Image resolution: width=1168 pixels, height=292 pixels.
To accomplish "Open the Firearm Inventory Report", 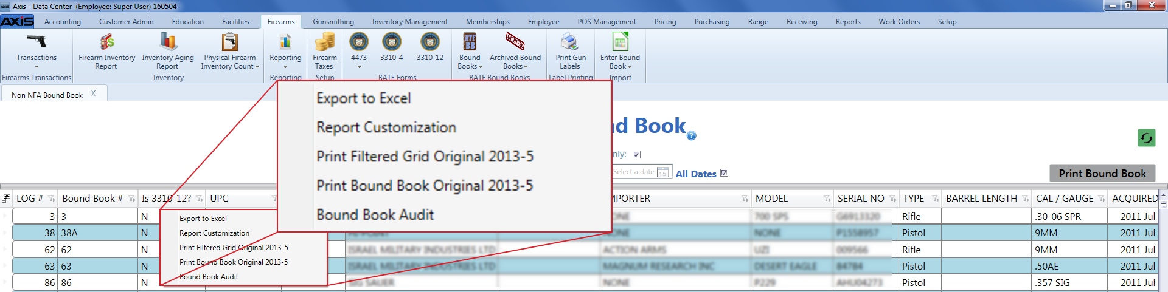I will coord(106,51).
